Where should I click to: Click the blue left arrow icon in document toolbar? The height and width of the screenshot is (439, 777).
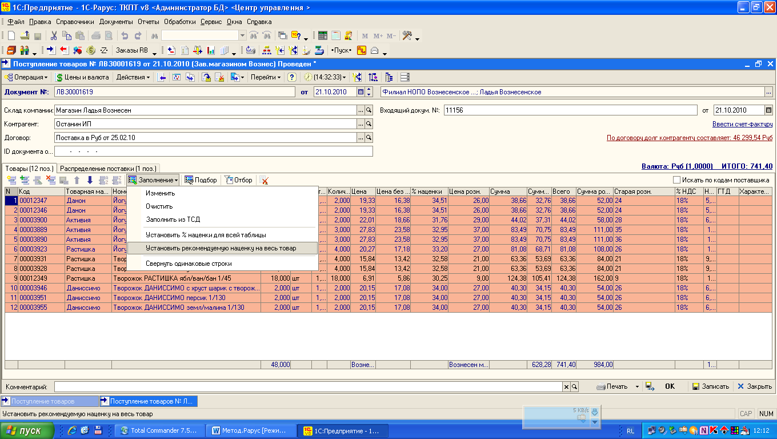tap(162, 77)
